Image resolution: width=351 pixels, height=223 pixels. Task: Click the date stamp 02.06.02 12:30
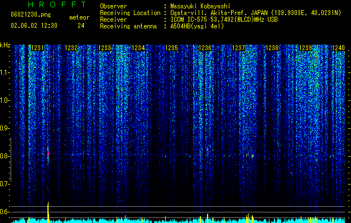34,26
